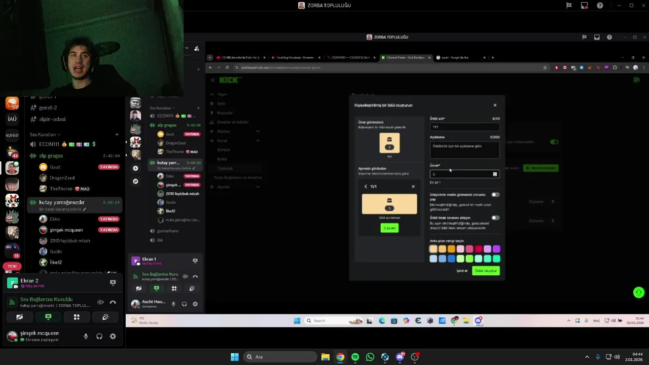
Task: Collapse Ses Kanalları category in left Discord
Action: click(45, 134)
